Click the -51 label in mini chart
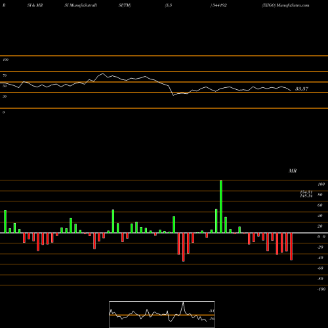The width and height of the screenshot is (328, 328). (211, 311)
